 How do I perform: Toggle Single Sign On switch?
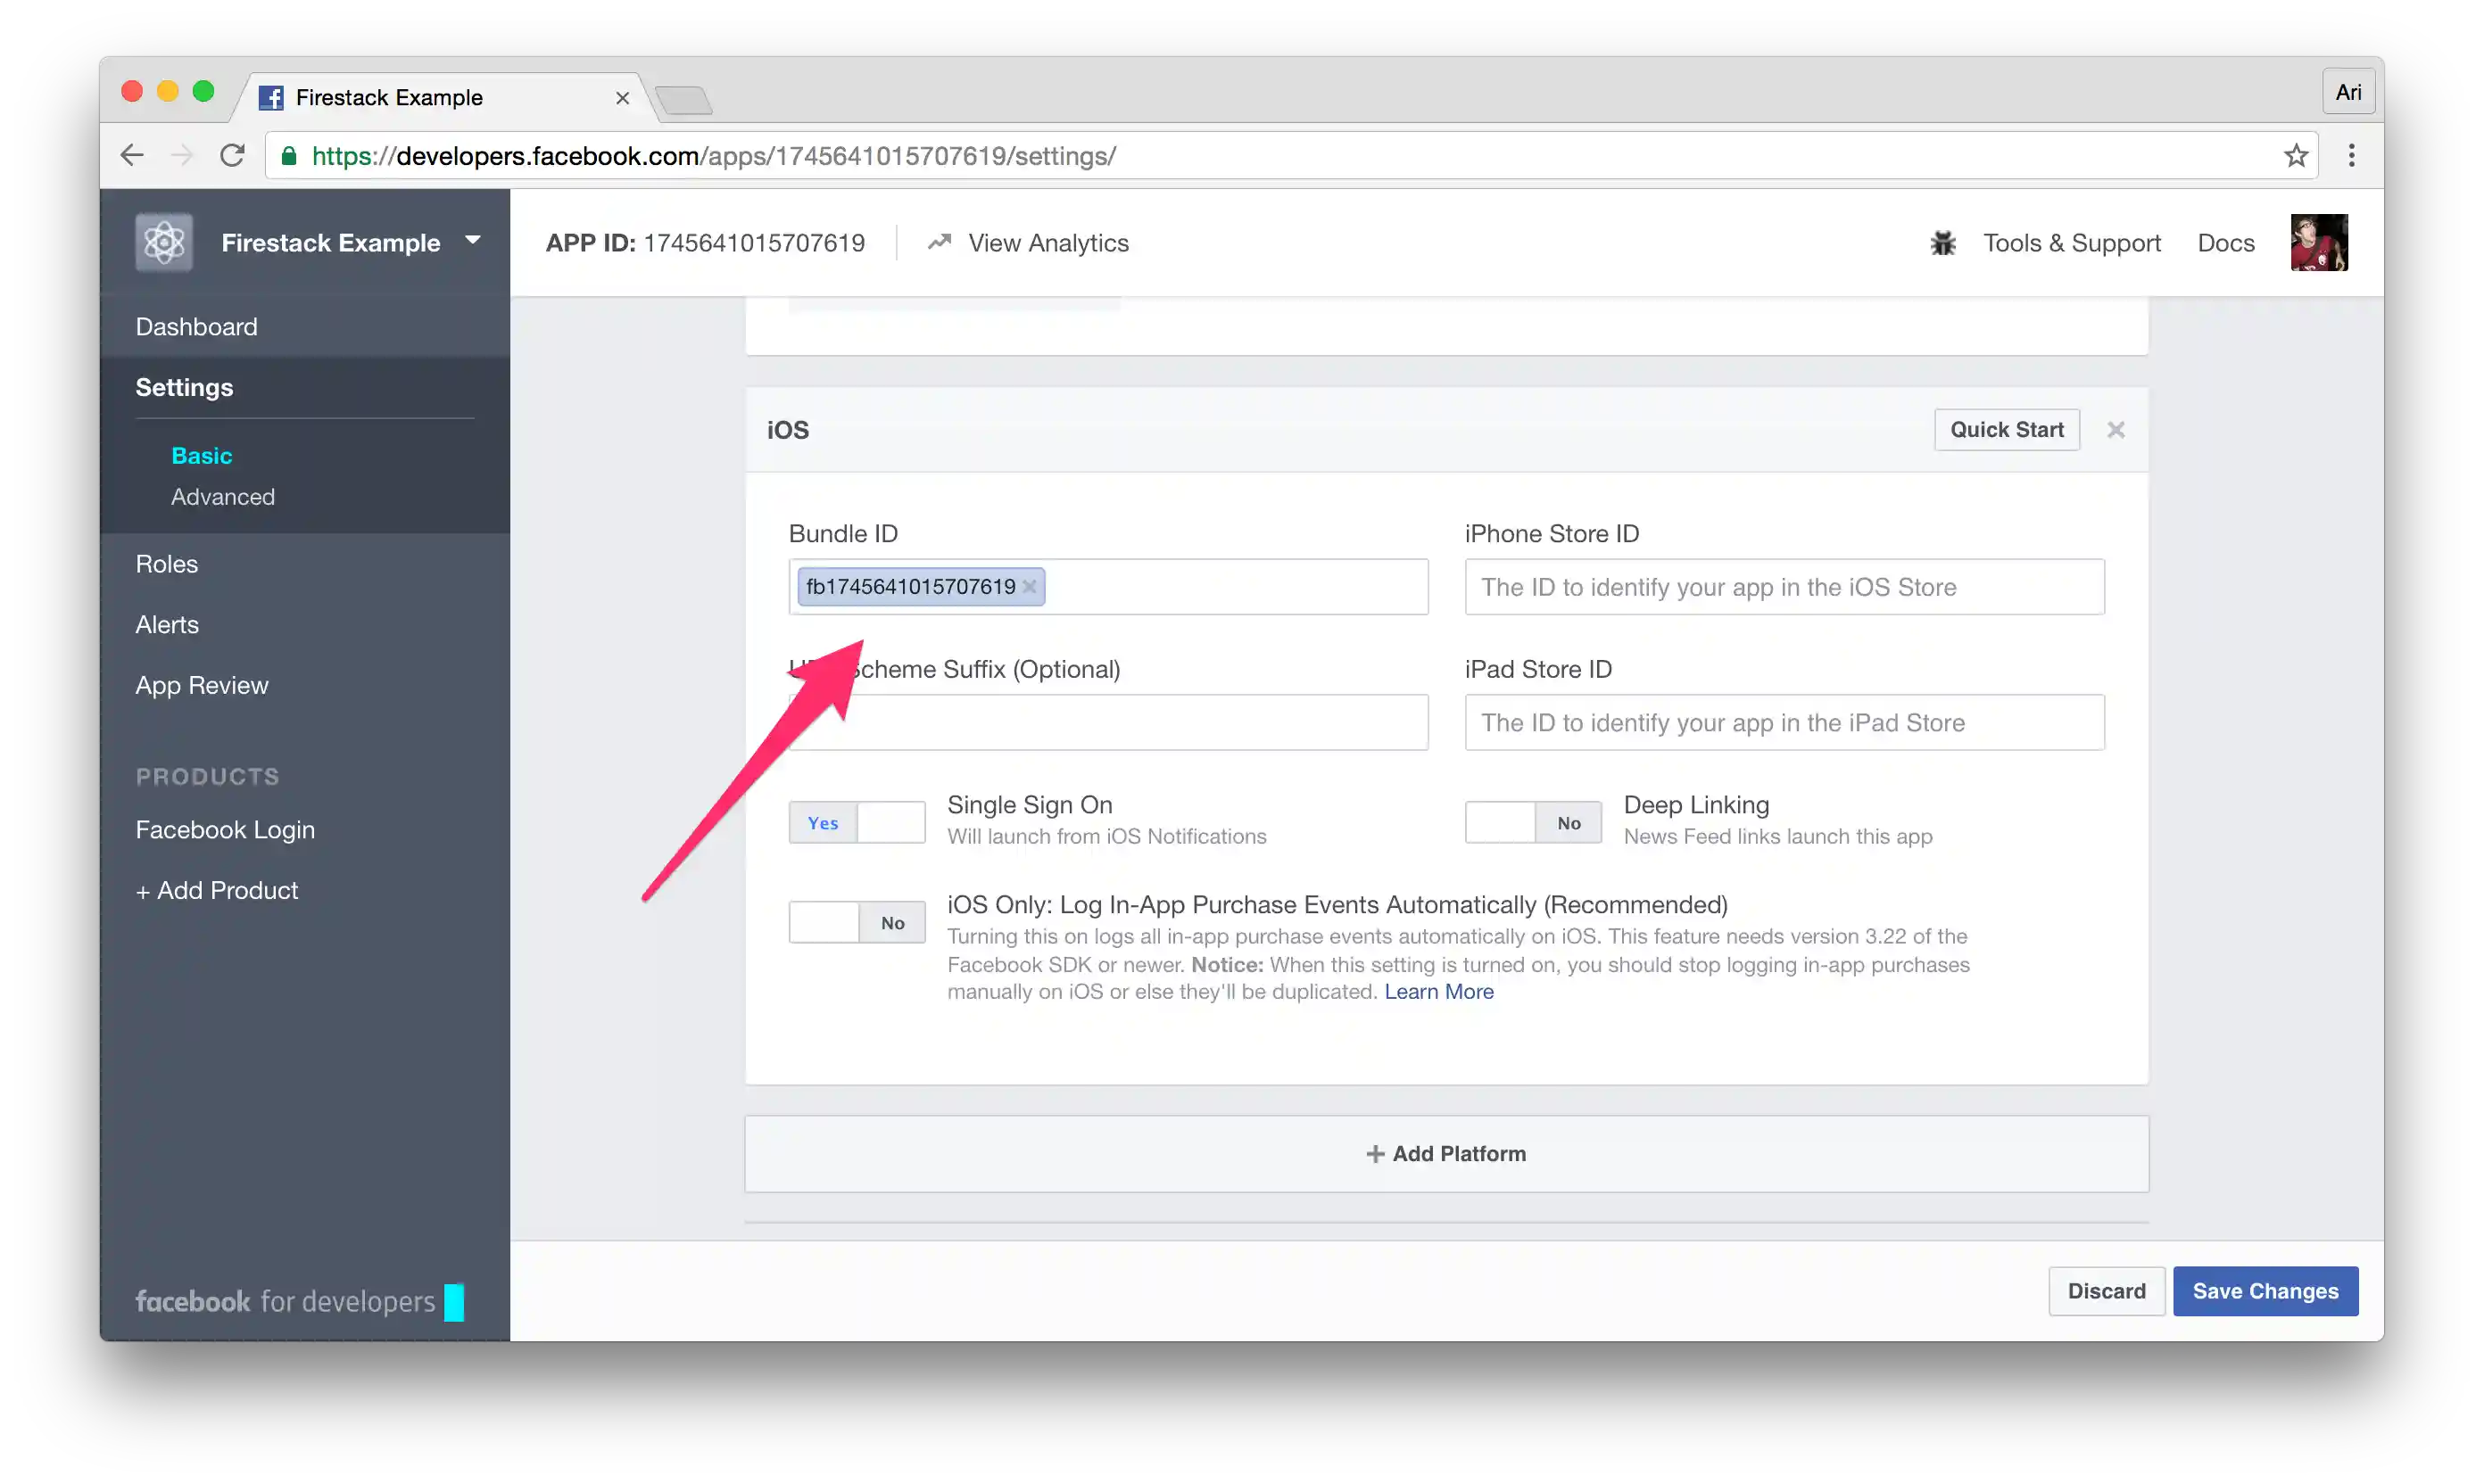pos(857,823)
